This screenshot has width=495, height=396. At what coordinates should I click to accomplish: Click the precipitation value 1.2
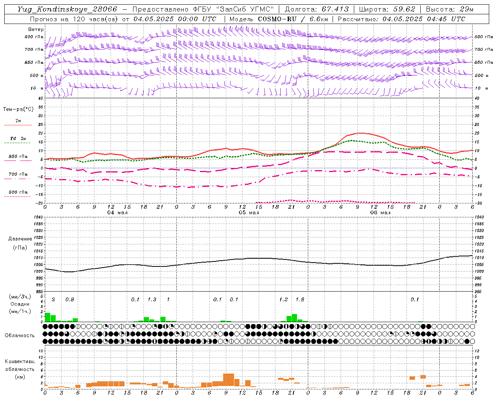(x=283, y=300)
